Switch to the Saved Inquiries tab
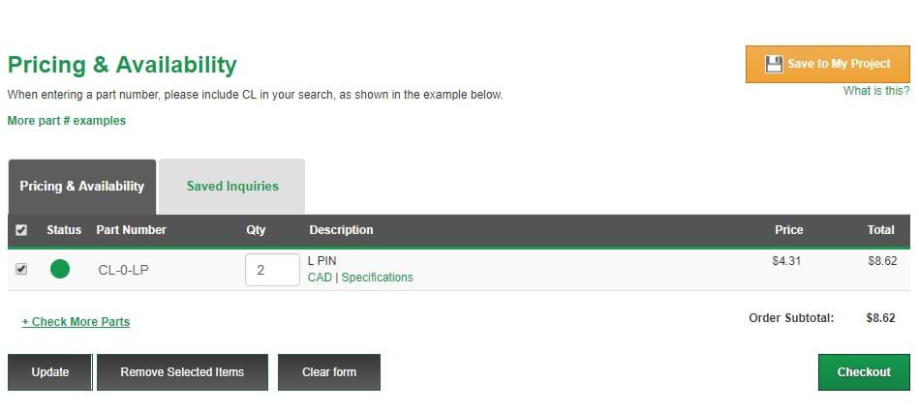 pyautogui.click(x=232, y=187)
